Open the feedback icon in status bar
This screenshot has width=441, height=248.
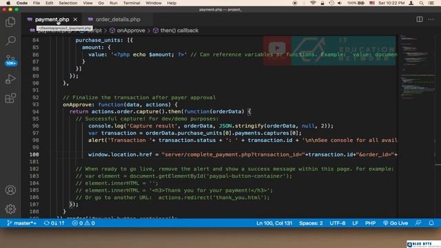click(418, 223)
